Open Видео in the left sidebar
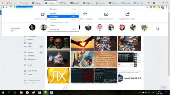This screenshot has width=170, height=95. click(30, 43)
